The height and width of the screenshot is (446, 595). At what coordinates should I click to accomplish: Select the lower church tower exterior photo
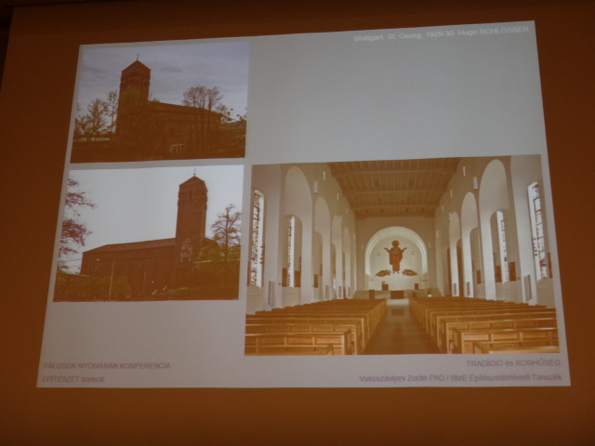149,233
